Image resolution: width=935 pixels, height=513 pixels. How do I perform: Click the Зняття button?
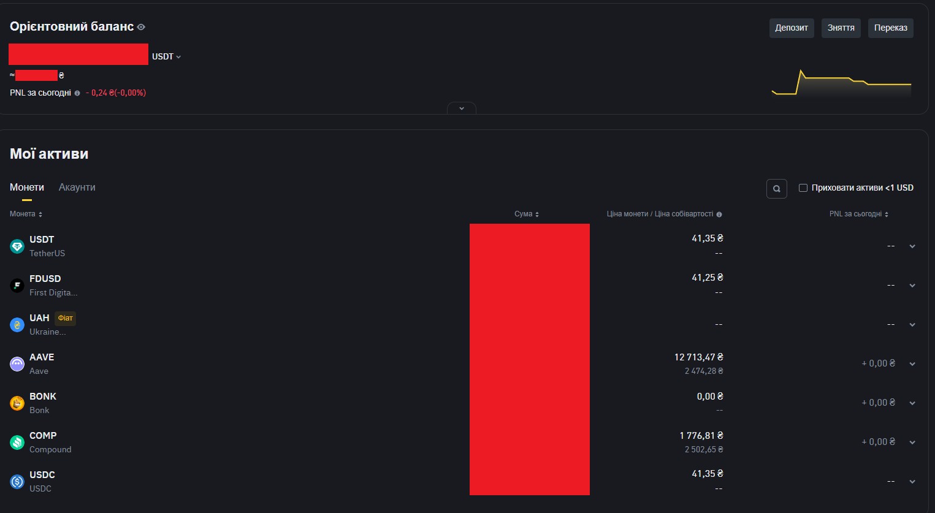(x=841, y=28)
